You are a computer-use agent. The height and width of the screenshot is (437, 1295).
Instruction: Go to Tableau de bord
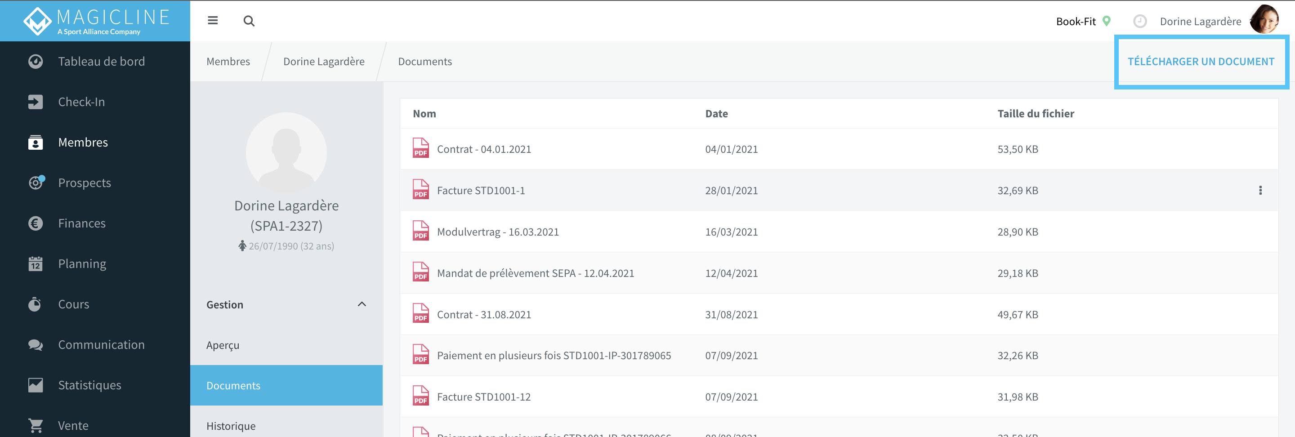coord(102,61)
